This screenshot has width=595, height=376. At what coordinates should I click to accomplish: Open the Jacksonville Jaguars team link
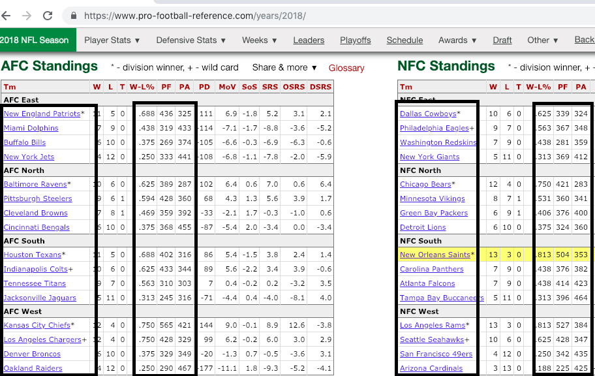click(x=40, y=298)
